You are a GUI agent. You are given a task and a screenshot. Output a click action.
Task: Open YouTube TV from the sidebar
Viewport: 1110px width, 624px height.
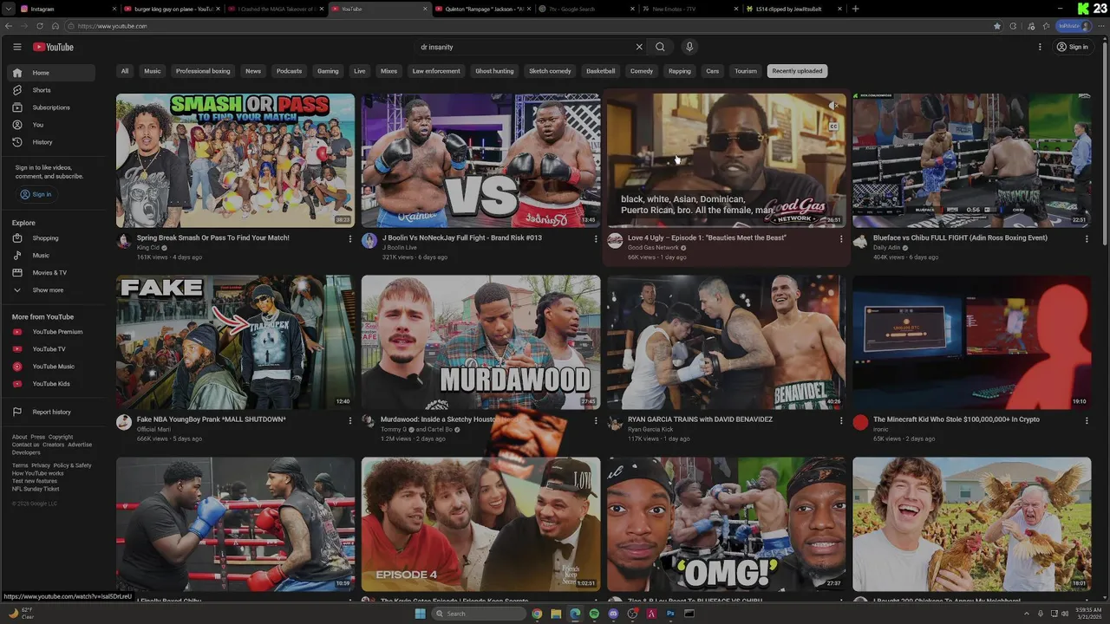pos(52,349)
